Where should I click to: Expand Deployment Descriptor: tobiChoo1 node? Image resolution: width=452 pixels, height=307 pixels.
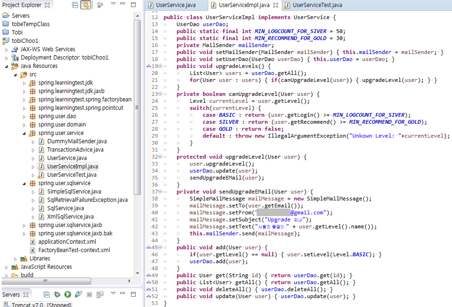tap(6, 58)
